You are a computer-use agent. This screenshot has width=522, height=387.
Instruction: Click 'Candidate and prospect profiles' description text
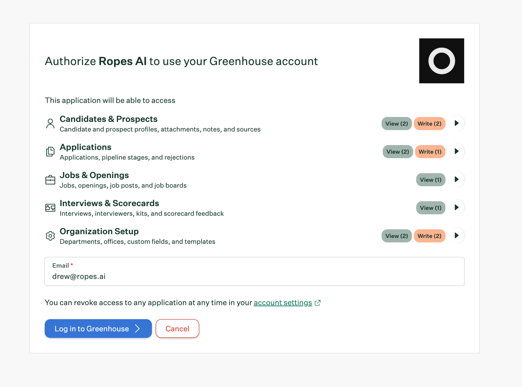(x=160, y=129)
